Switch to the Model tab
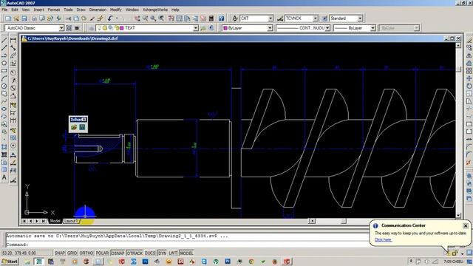473x266 pixels. coord(55,221)
